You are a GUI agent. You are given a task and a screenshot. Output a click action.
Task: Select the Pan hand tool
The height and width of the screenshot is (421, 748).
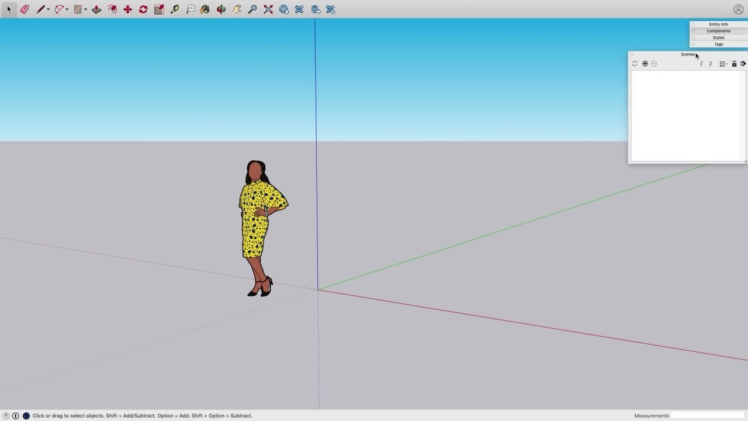[237, 9]
